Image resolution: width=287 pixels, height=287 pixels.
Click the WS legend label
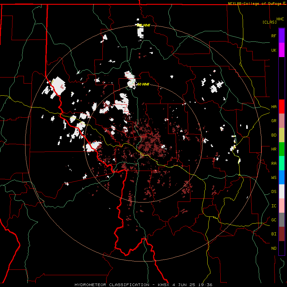point(274,177)
